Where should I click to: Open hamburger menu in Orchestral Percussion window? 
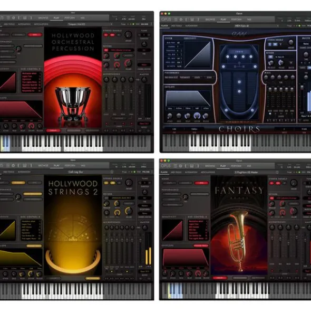(8, 18)
